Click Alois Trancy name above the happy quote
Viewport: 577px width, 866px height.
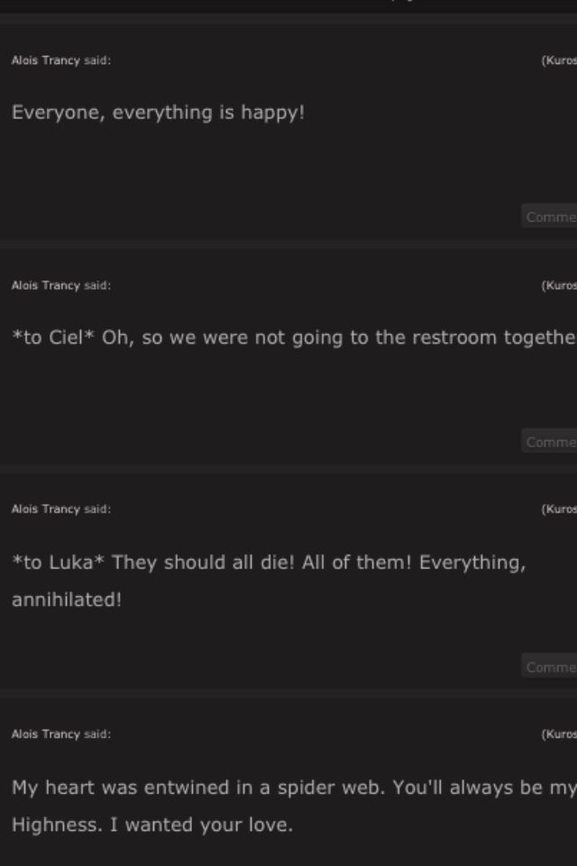coord(45,60)
